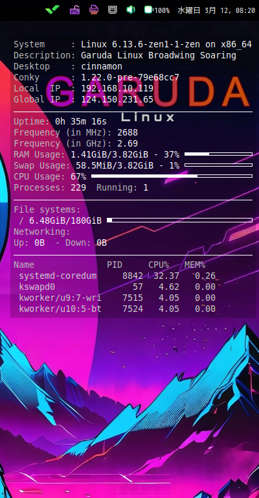Screen dimensions: 259x498
Task: Open the printer tray icon
Action: [x=93, y=10]
